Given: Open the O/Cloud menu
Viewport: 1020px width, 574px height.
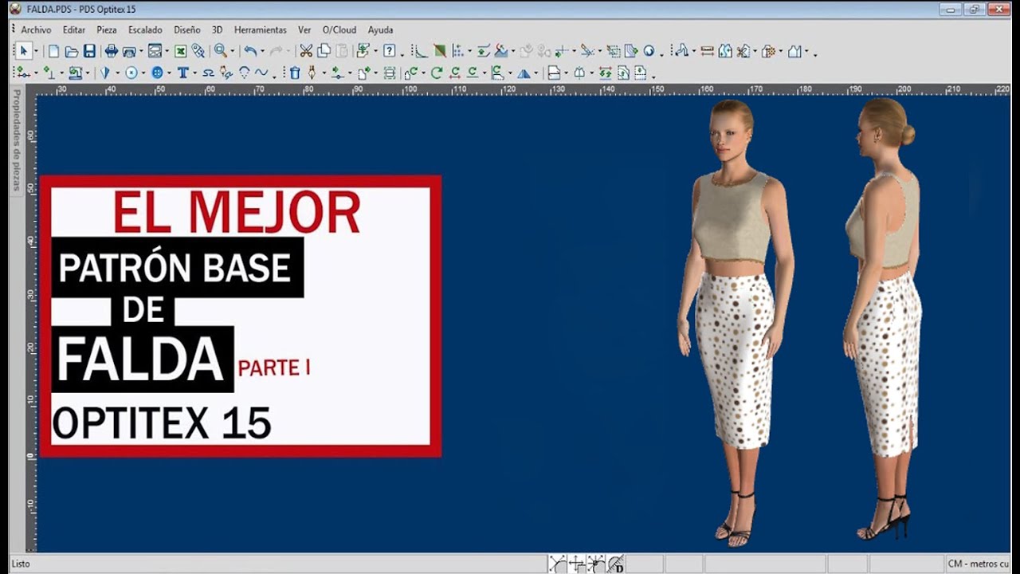Looking at the screenshot, I should point(339,29).
